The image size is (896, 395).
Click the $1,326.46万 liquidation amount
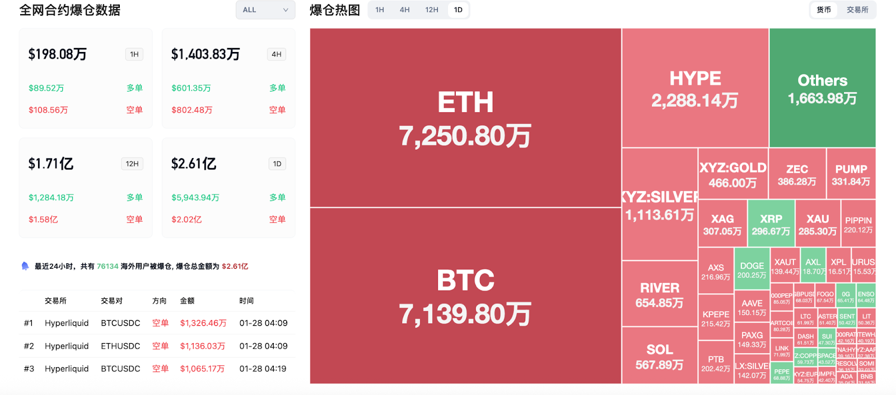(x=203, y=322)
